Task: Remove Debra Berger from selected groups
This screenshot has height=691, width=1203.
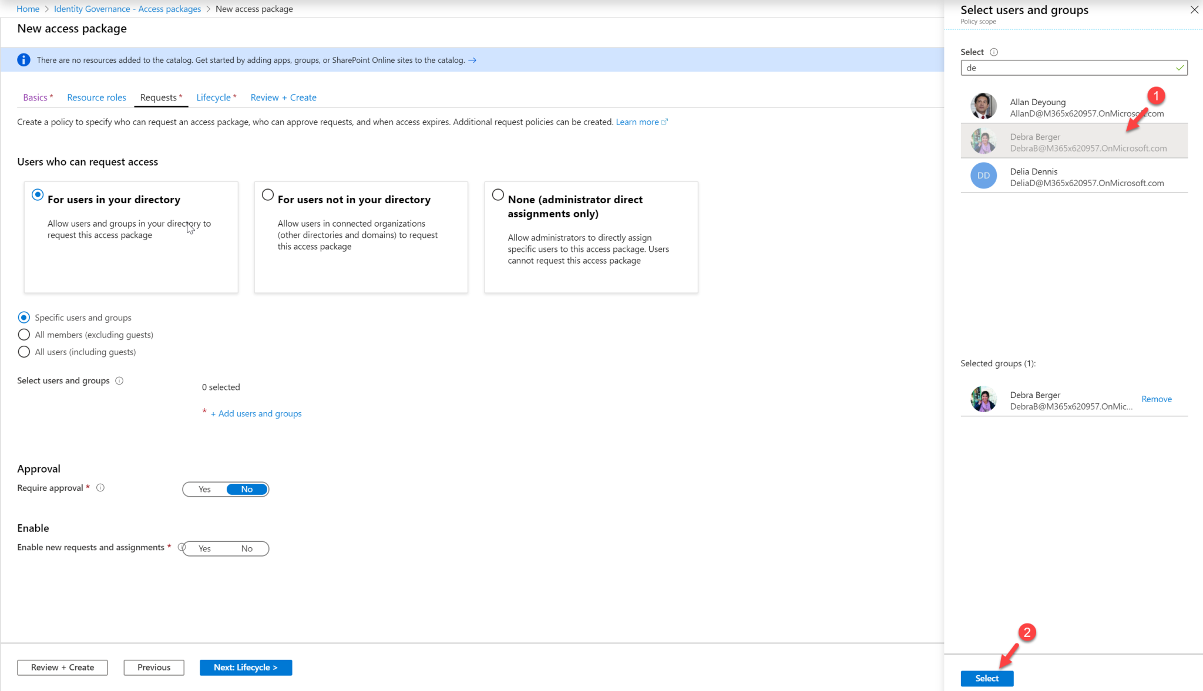Action: tap(1156, 399)
